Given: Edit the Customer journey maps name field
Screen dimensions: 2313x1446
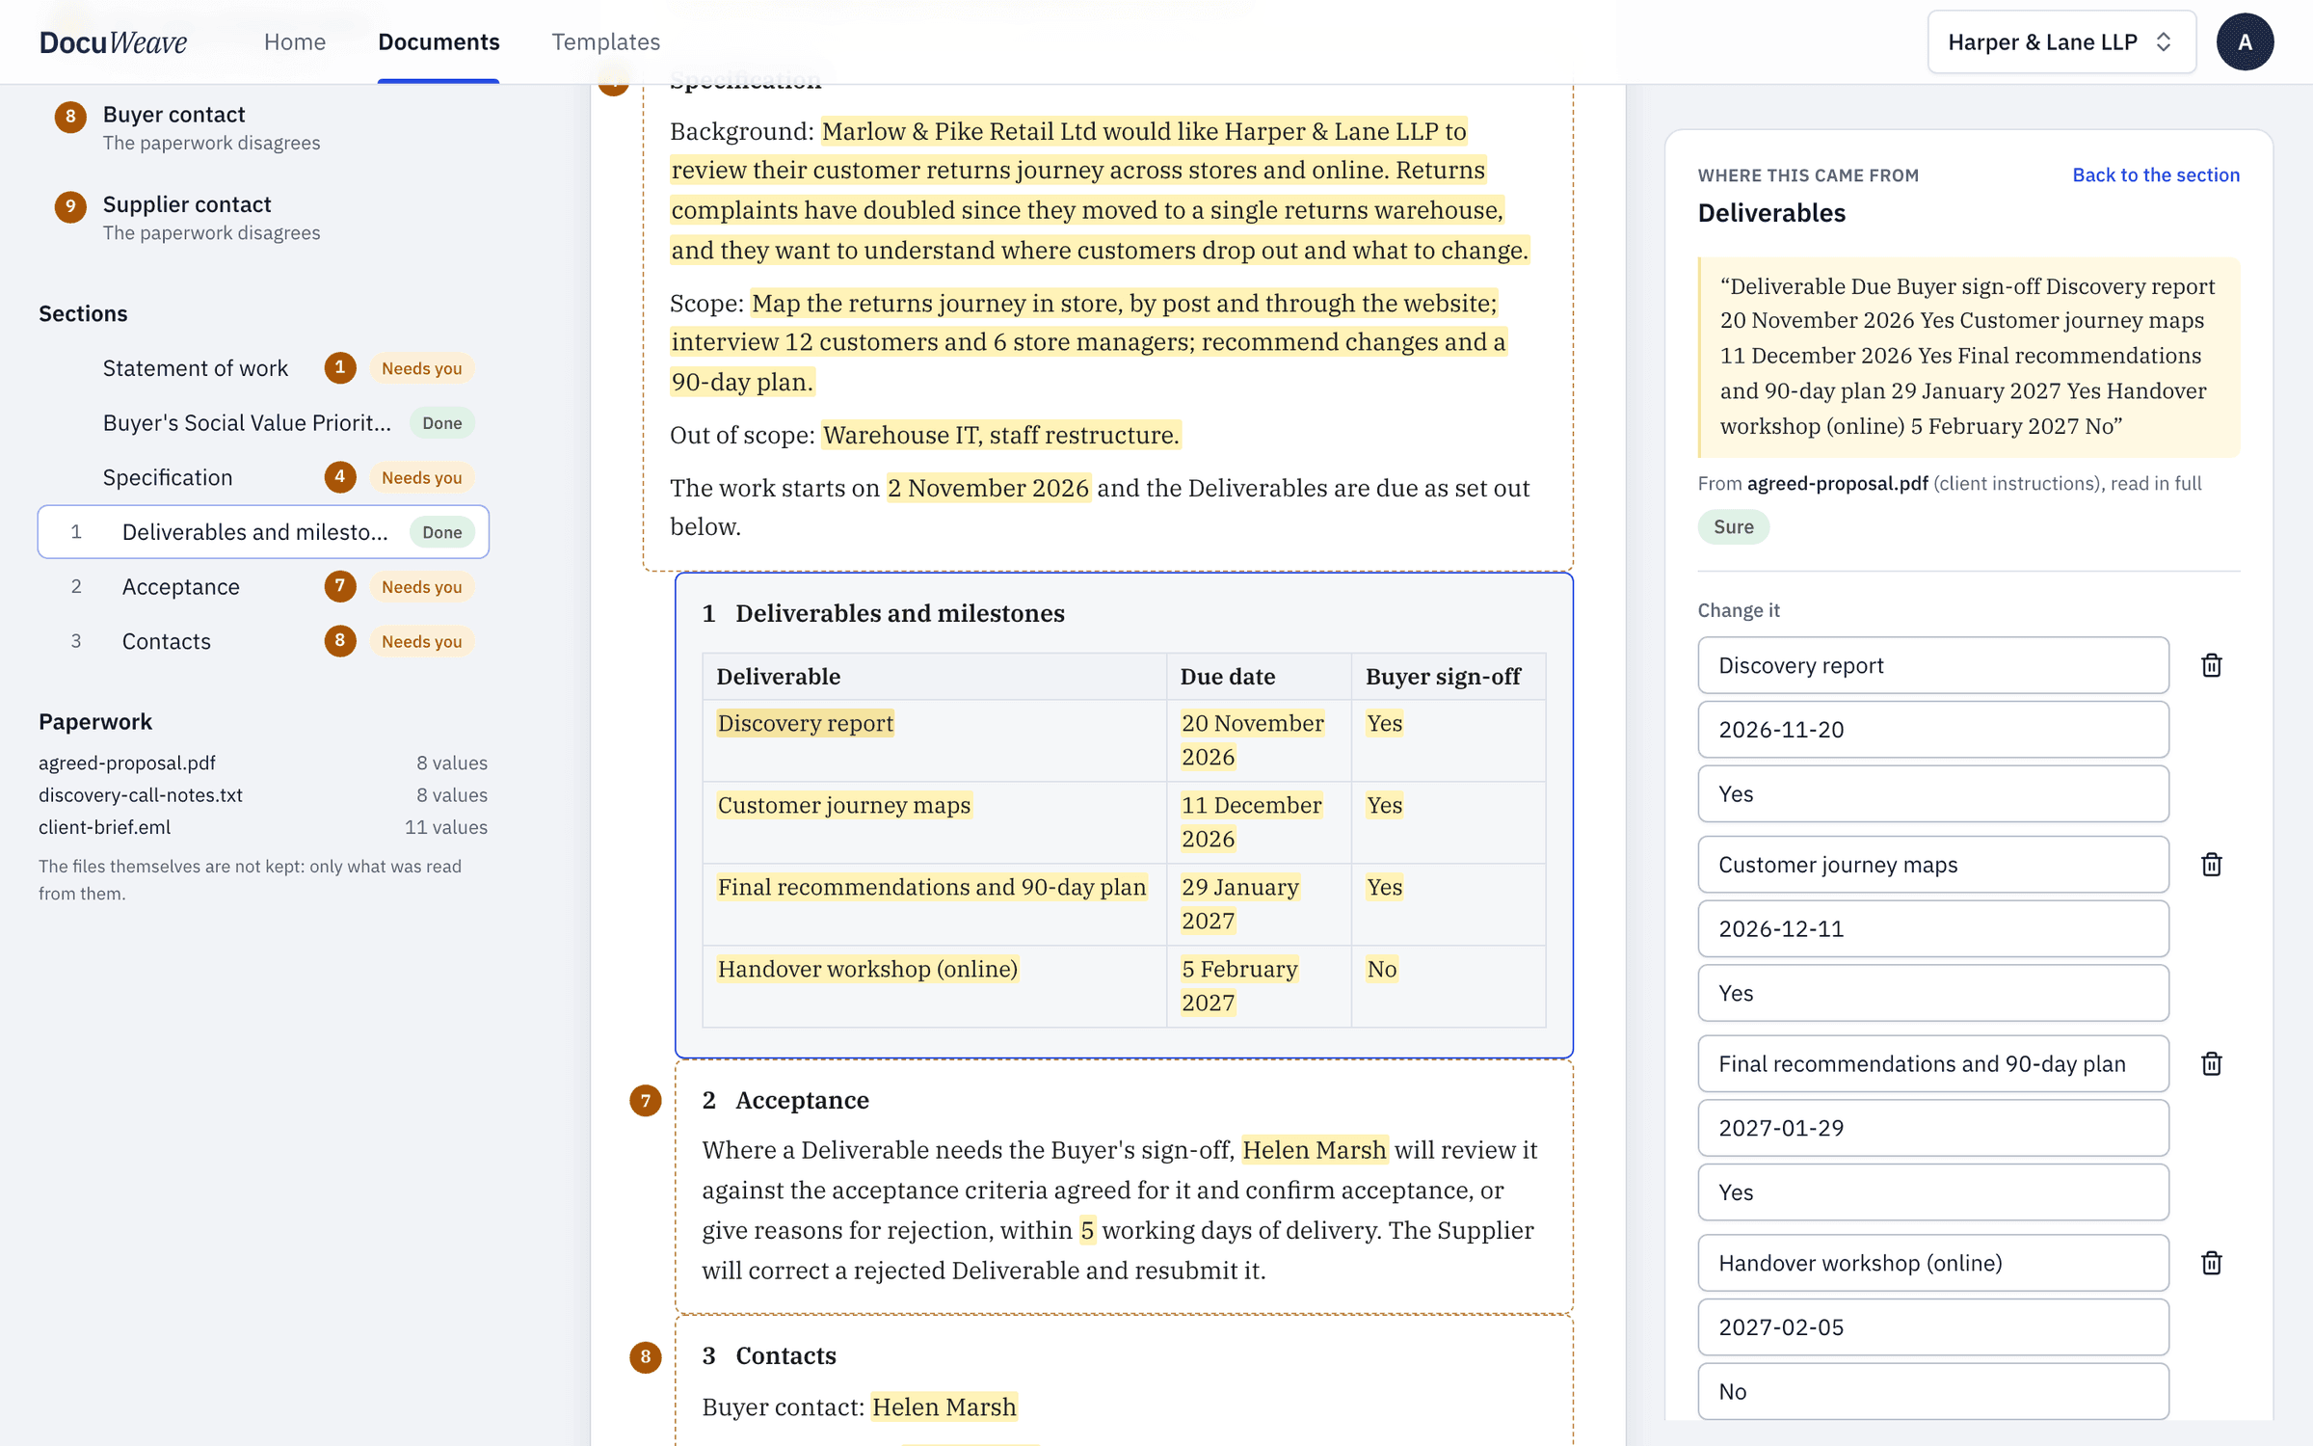Looking at the screenshot, I should coord(1932,865).
